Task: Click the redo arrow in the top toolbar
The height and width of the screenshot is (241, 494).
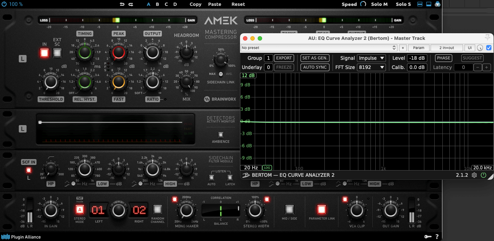Action: coord(131,4)
